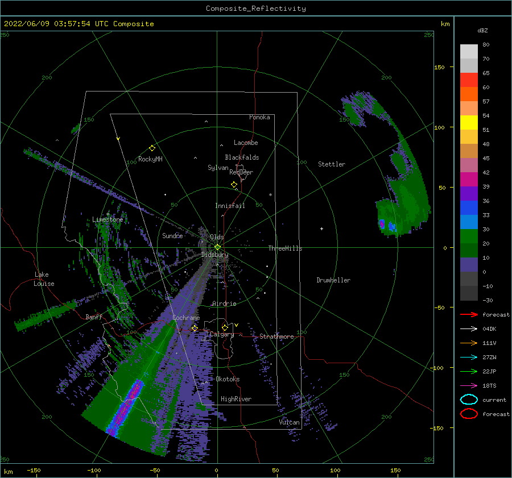Screen dimensions: 512x478
Task: Click the yellow diamond marker below RedDeer
Action: pyautogui.click(x=234, y=185)
